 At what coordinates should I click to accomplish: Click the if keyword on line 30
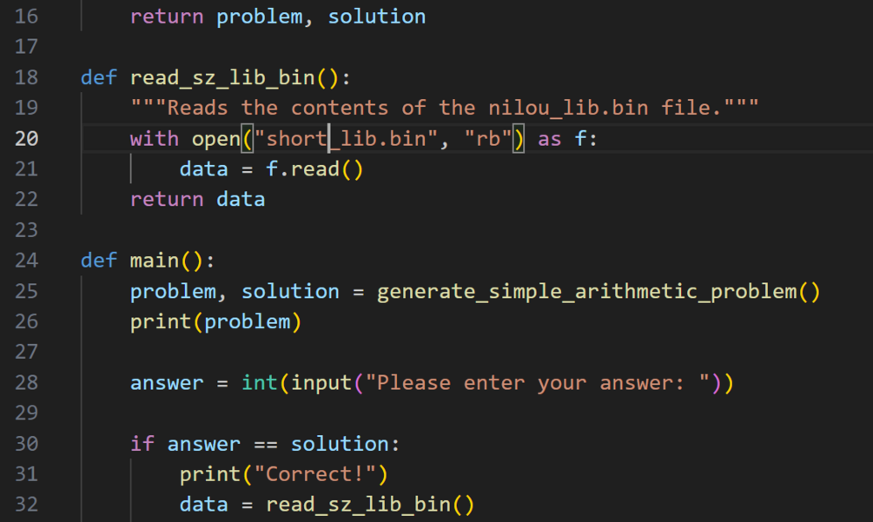pos(142,444)
